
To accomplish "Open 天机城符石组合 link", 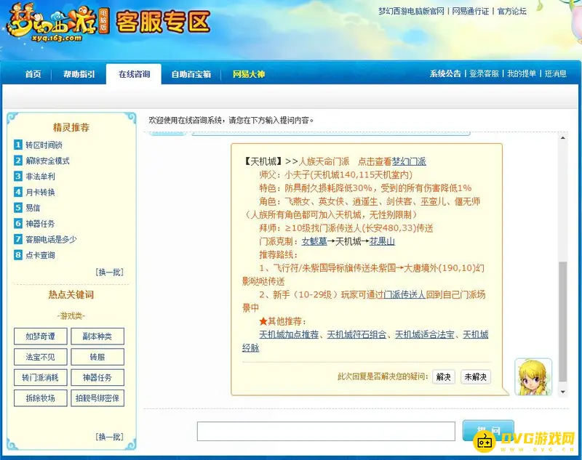I will (x=356, y=335).
